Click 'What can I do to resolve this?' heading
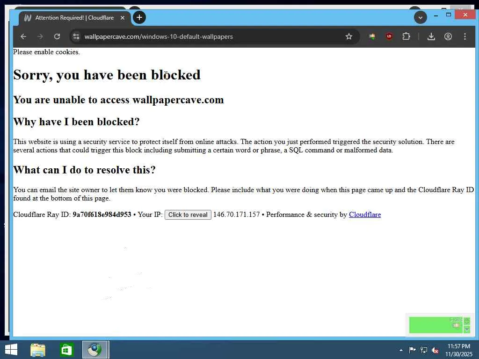This screenshot has height=359, width=479. (x=84, y=170)
